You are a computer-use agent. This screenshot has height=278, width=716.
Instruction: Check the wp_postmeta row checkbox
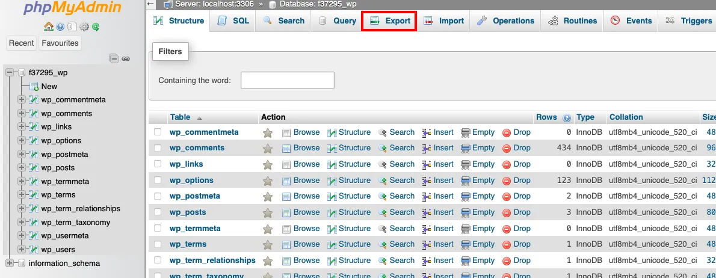[x=158, y=196]
